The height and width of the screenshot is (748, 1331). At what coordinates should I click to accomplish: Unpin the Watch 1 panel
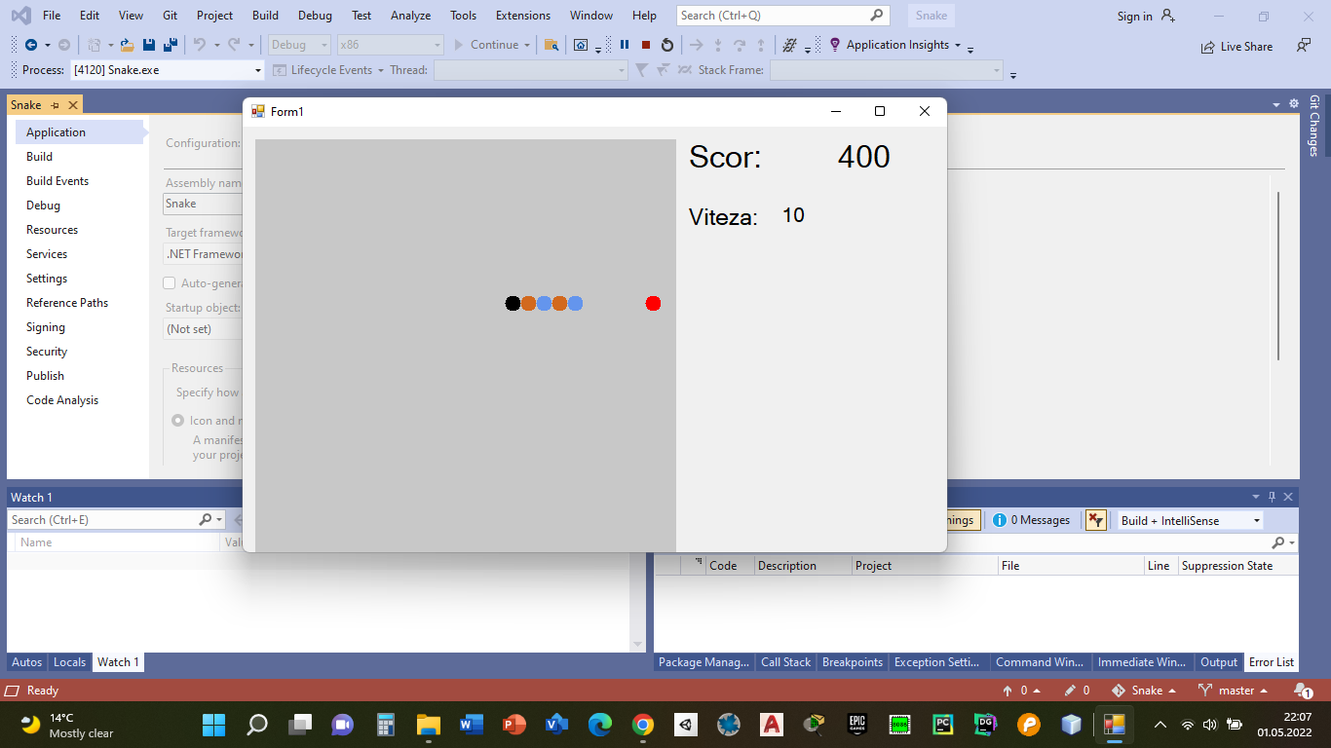[x=1271, y=497]
